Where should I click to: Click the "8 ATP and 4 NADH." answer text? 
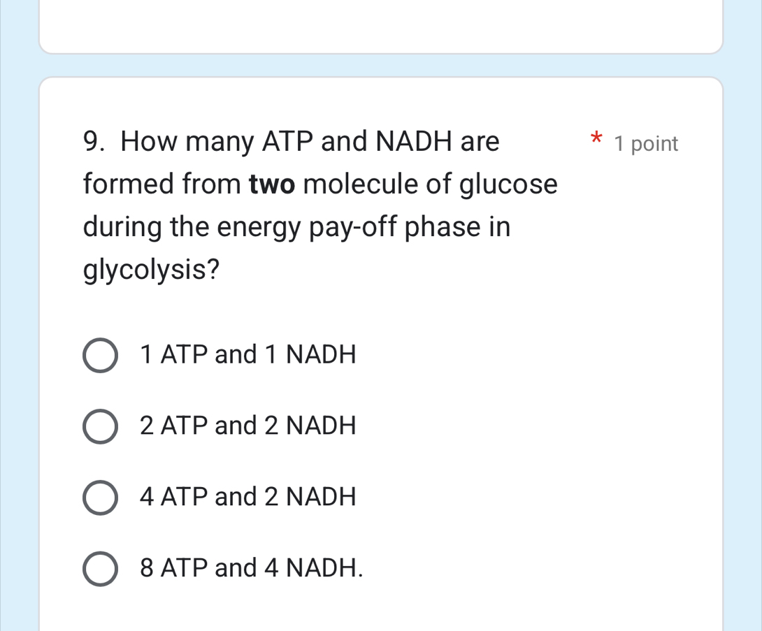[x=252, y=569]
